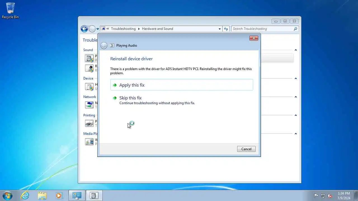Close the Troubleshooting window
The width and height of the screenshot is (358, 201).
294,21
